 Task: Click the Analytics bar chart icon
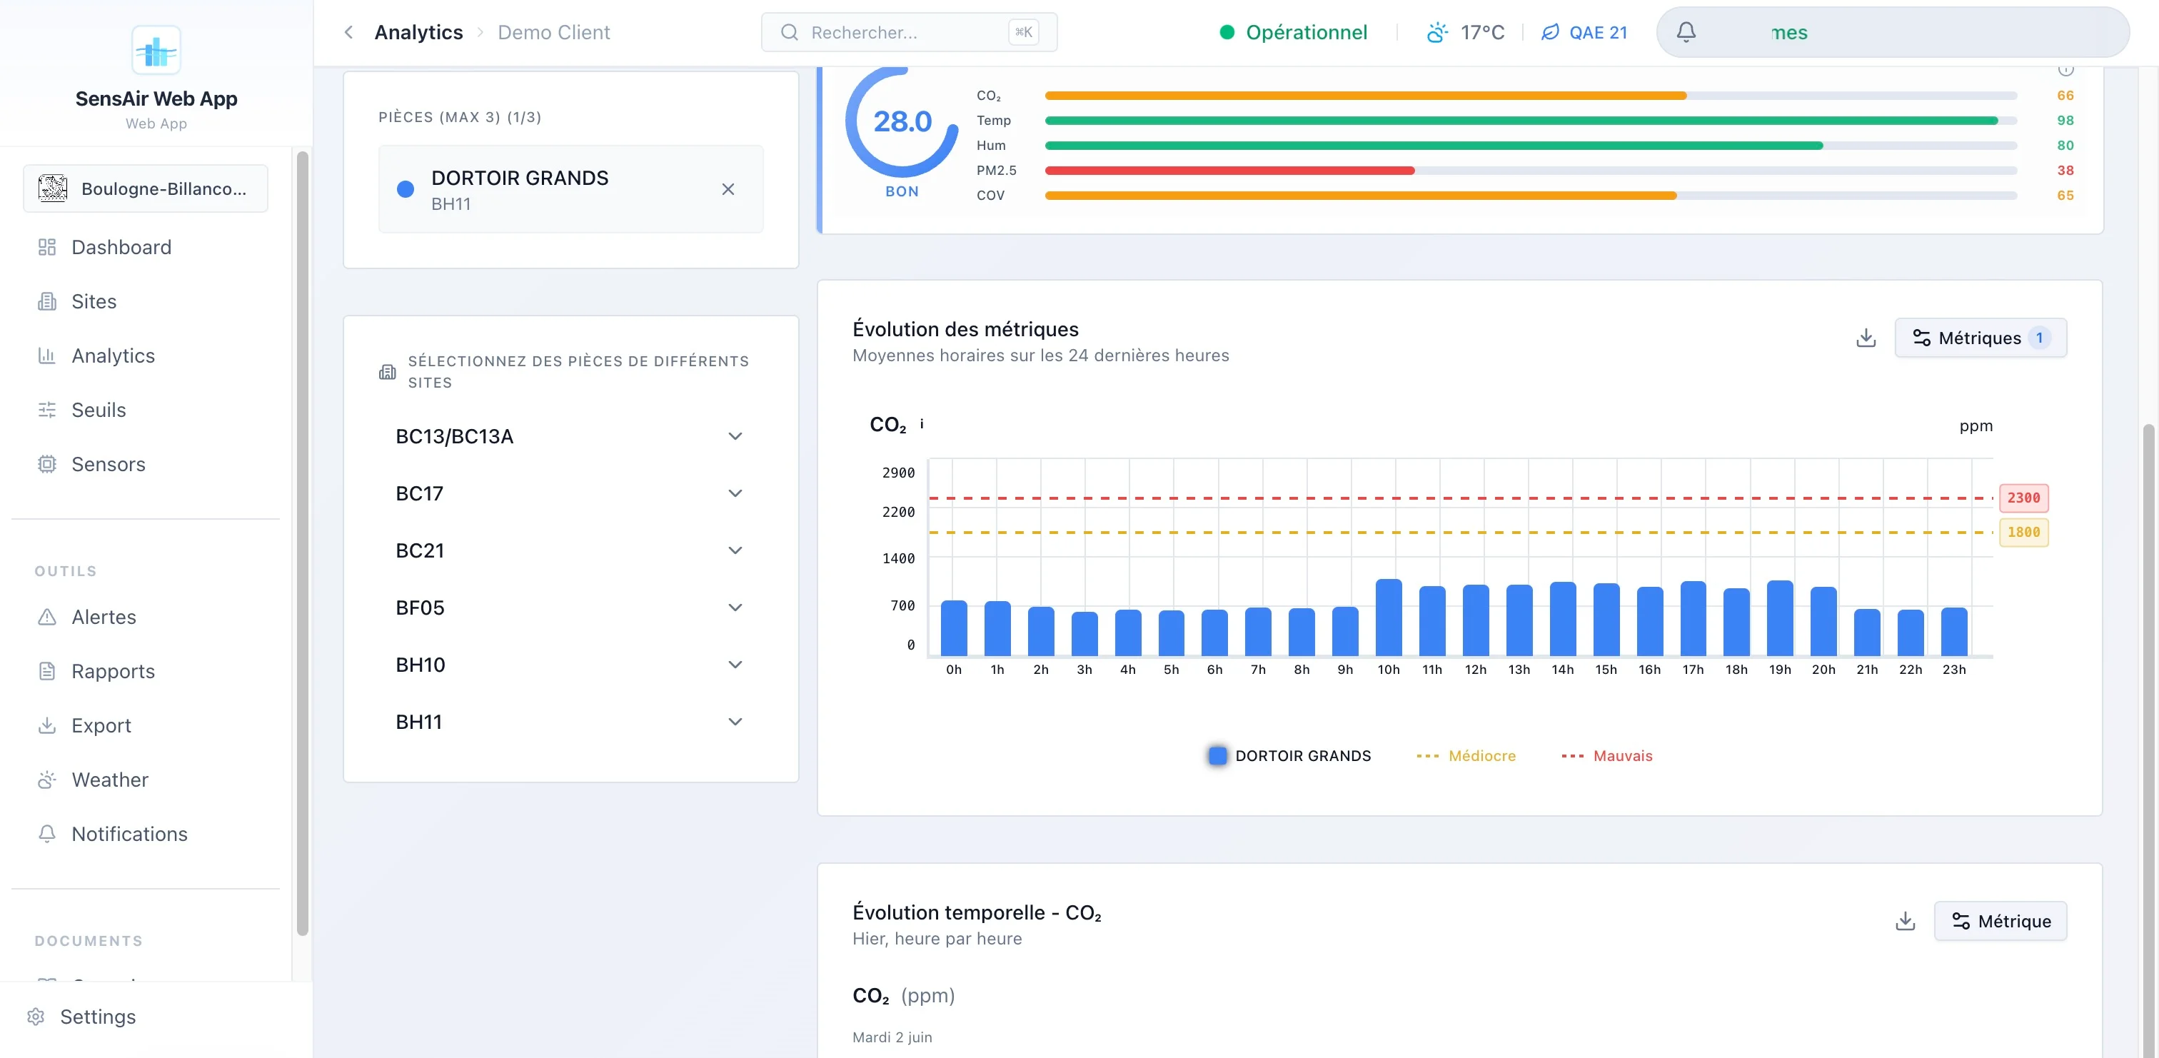[x=47, y=356]
